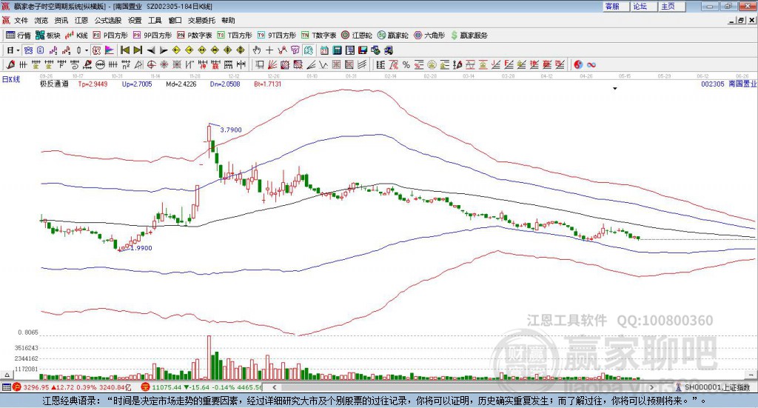The image size is (758, 408).
Task: Click the 3.7900 high price label
Action: point(231,130)
